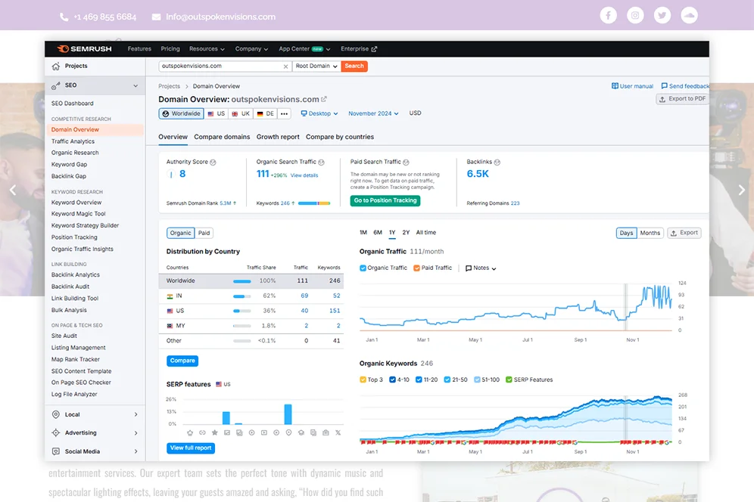The image size is (754, 502).
Task: Open the Pricing menu item
Action: pyautogui.click(x=170, y=49)
